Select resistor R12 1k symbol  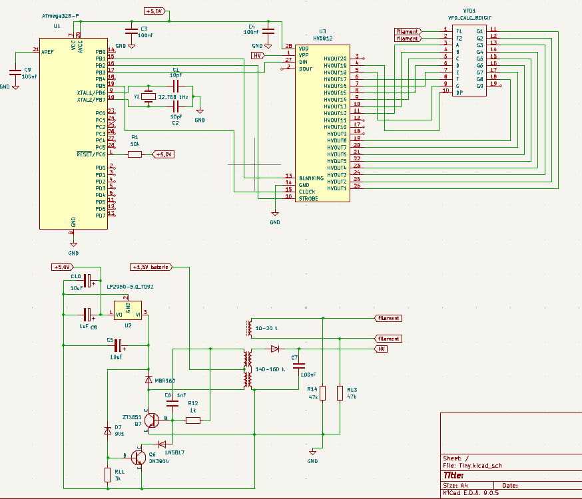point(193,420)
